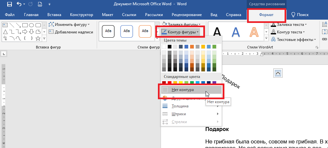Choose purple standard color swatch
The image size is (328, 148).
pyautogui.click(x=214, y=83)
